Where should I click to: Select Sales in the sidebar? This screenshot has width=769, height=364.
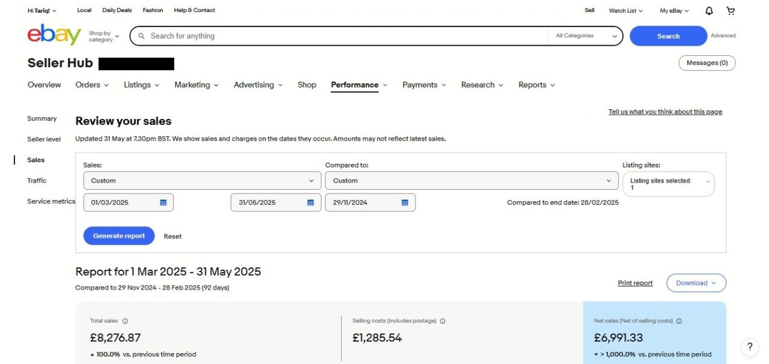(x=36, y=160)
